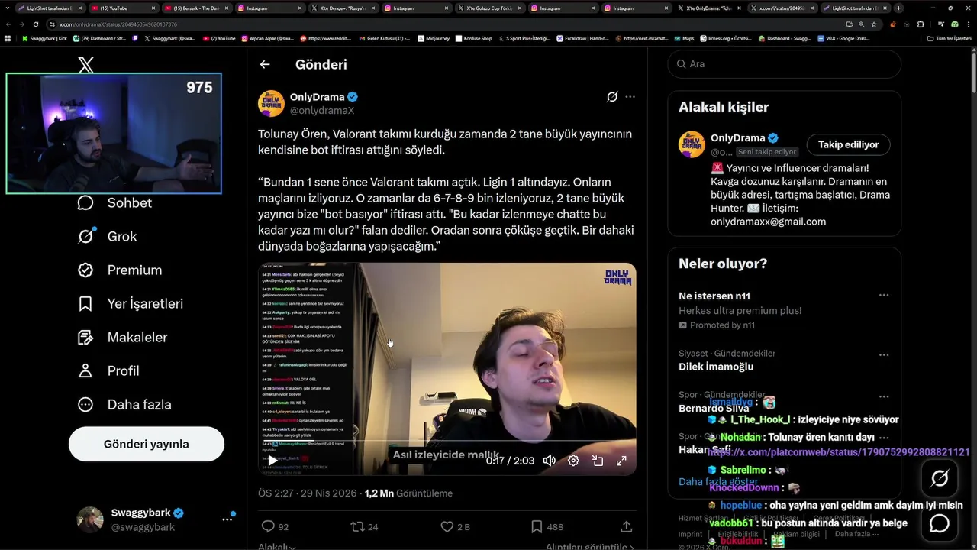This screenshot has height=550, width=977.
Task: Click the Gönderi yayınla button
Action: [147, 444]
